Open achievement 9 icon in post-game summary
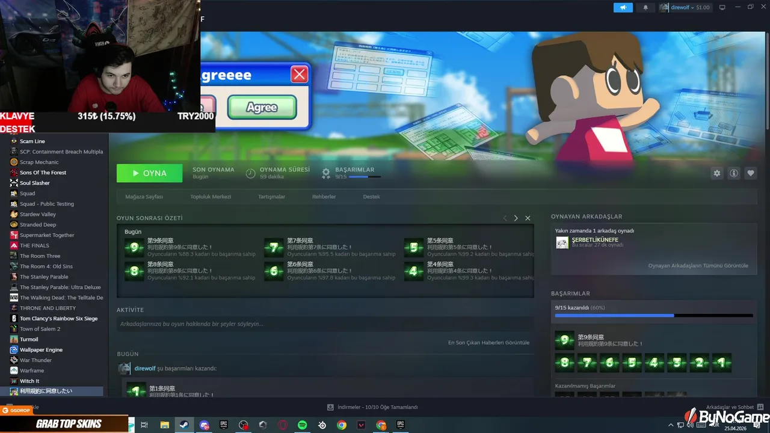Screen dimensions: 770x433 (x=134, y=247)
